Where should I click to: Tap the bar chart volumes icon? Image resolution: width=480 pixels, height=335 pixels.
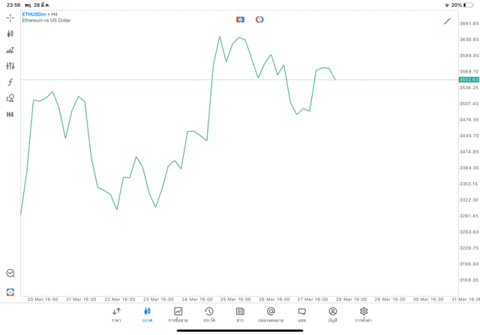pos(10,50)
